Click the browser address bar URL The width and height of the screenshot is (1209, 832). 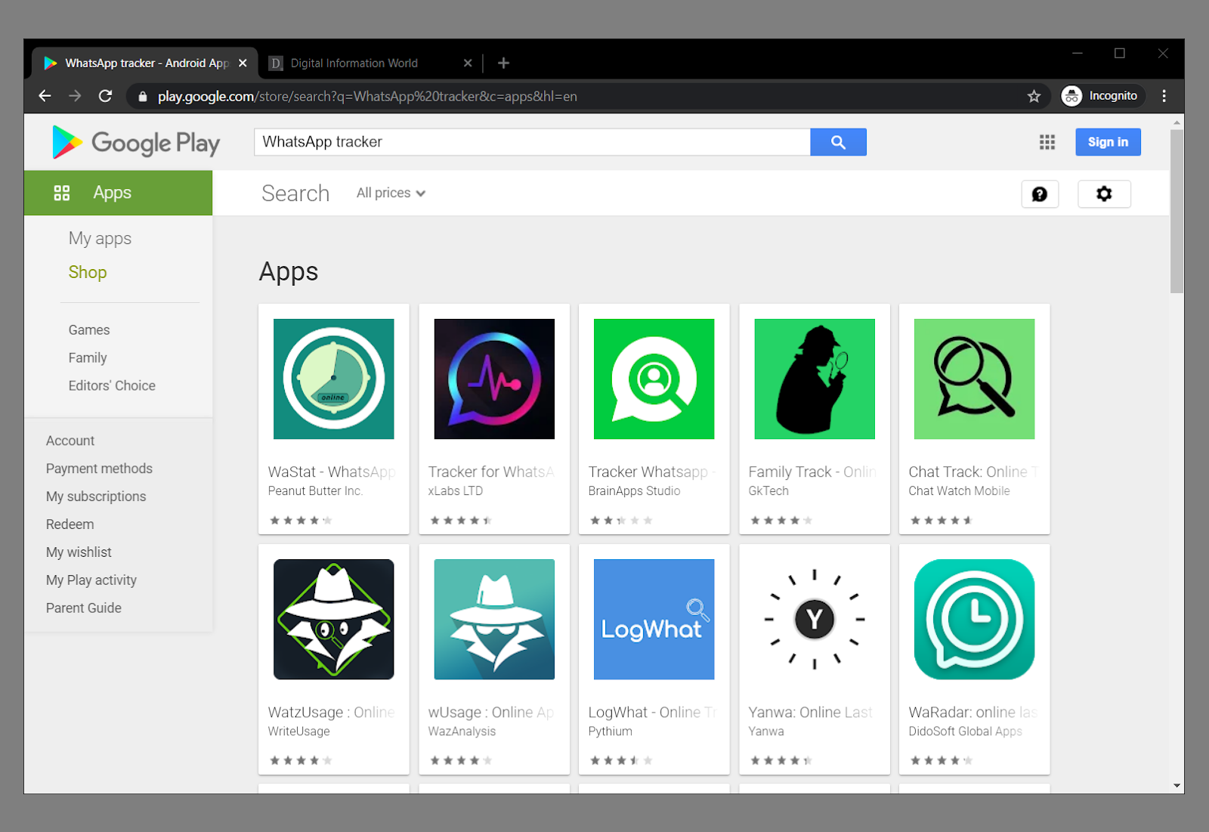click(x=367, y=96)
